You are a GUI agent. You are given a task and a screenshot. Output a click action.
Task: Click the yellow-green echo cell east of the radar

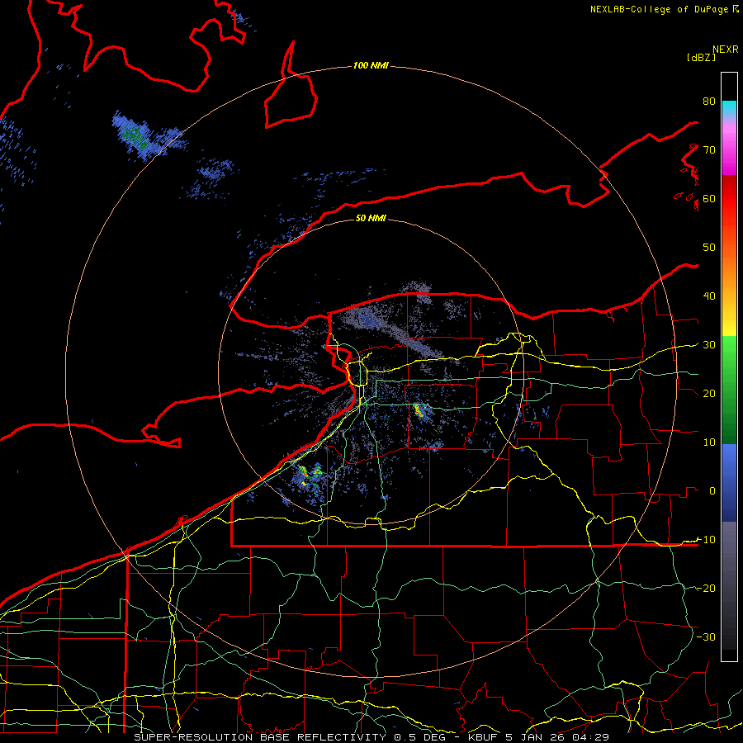tap(419, 410)
